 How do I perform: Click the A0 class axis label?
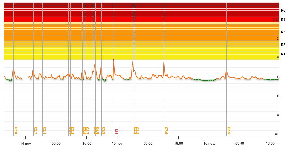277,134
